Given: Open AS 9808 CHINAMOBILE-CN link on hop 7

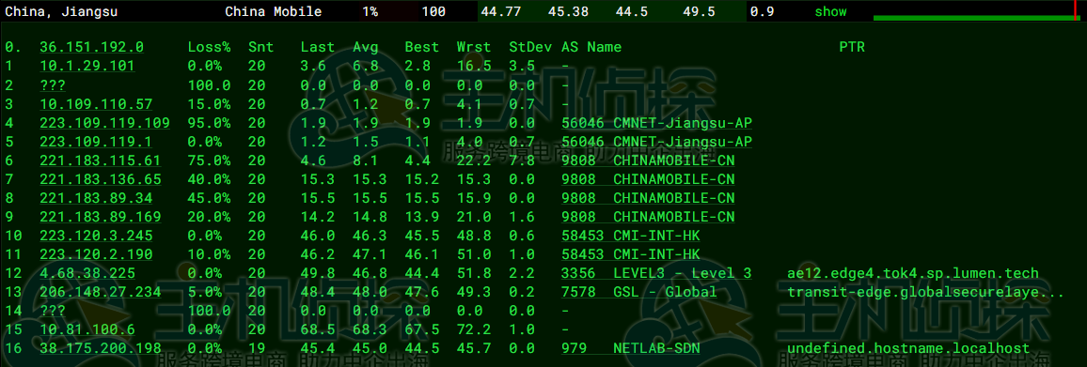Looking at the screenshot, I should click(x=648, y=178).
